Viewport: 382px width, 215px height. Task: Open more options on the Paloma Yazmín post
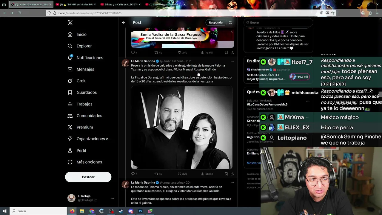232,61
